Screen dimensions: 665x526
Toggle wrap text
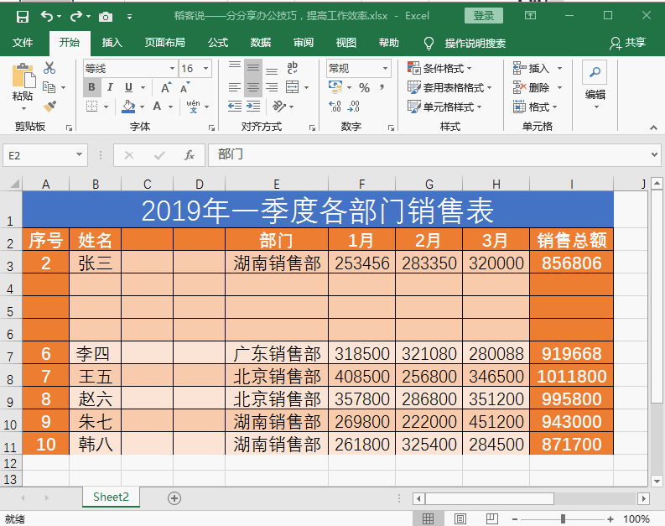pyautogui.click(x=292, y=68)
